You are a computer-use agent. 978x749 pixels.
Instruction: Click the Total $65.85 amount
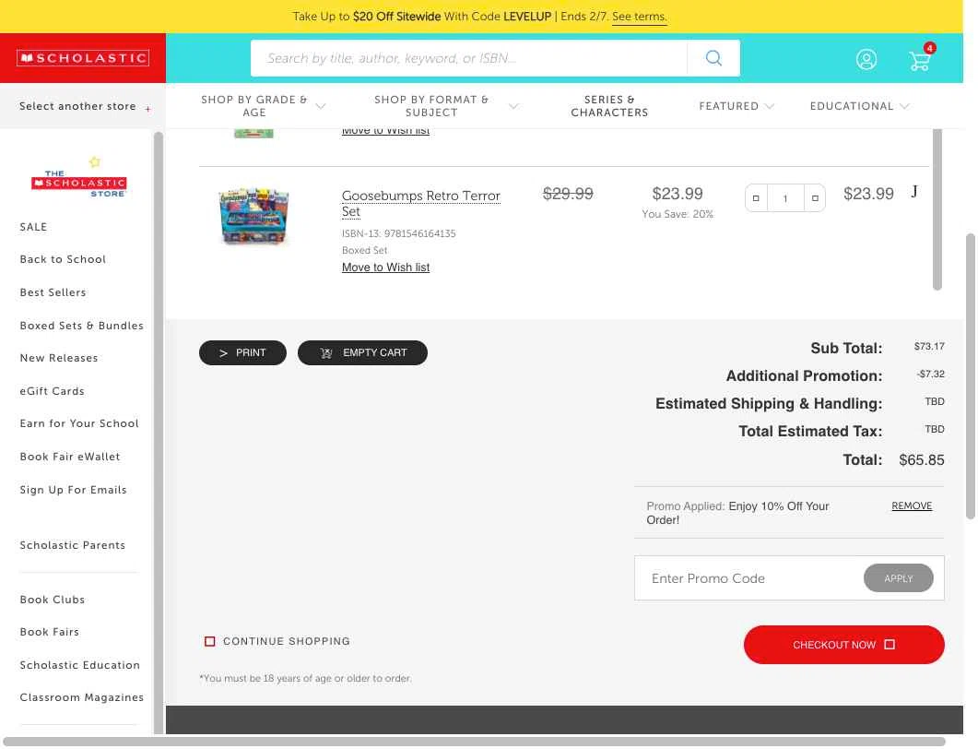tap(921, 460)
